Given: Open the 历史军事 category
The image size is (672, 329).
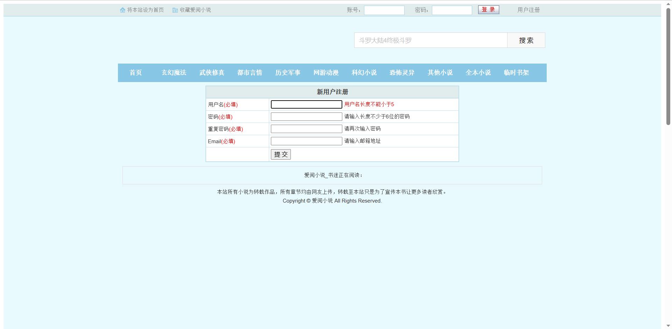Looking at the screenshot, I should point(288,73).
